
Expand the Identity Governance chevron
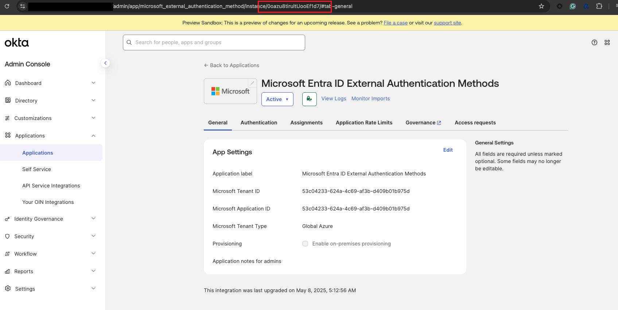tap(93, 218)
